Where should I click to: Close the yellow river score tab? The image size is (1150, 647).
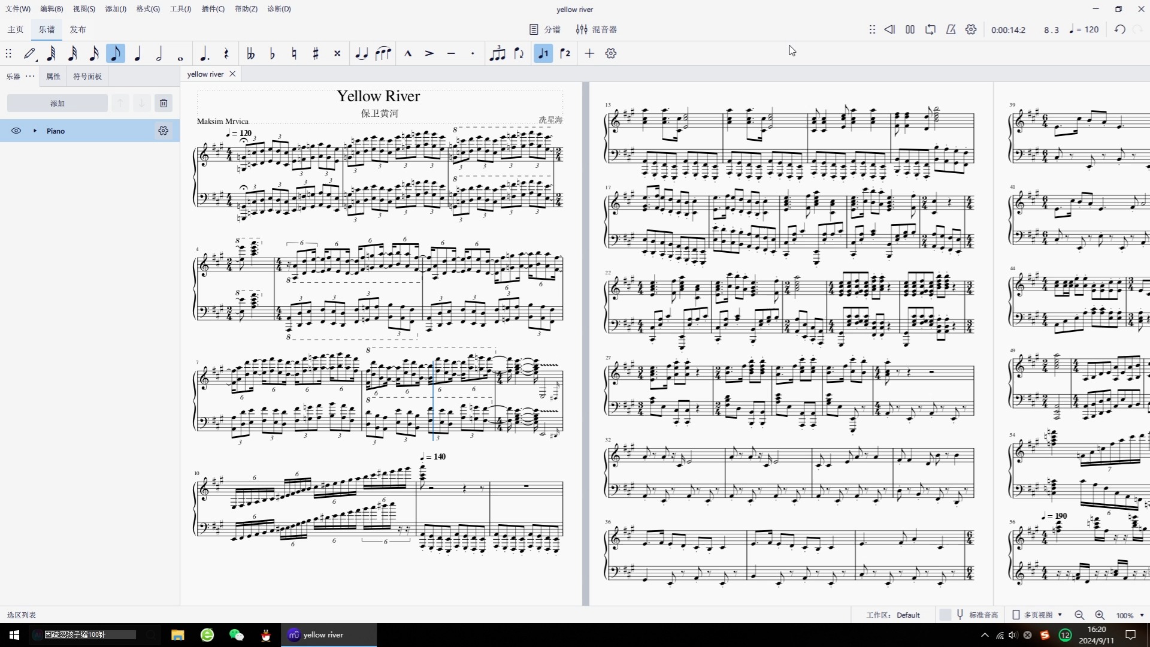[x=232, y=74]
